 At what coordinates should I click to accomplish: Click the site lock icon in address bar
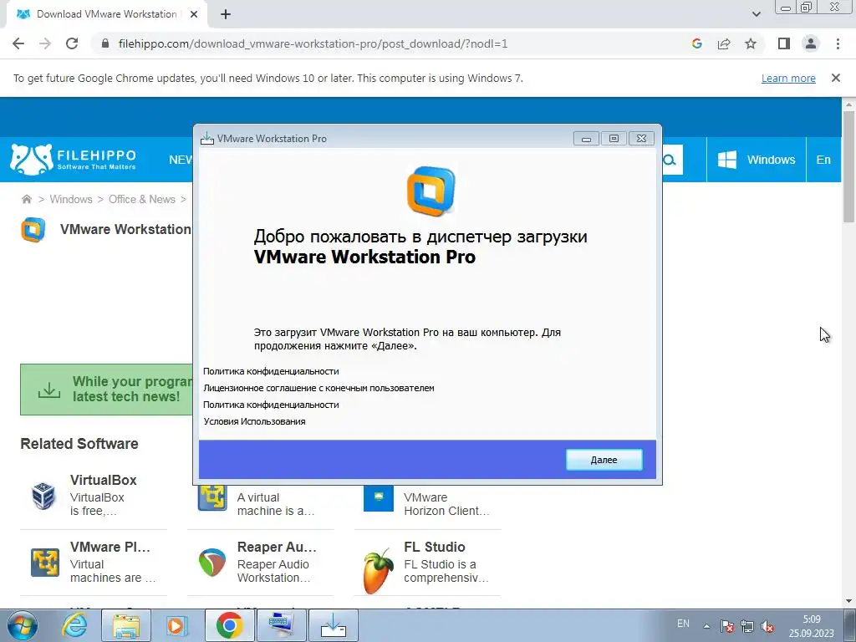[105, 43]
